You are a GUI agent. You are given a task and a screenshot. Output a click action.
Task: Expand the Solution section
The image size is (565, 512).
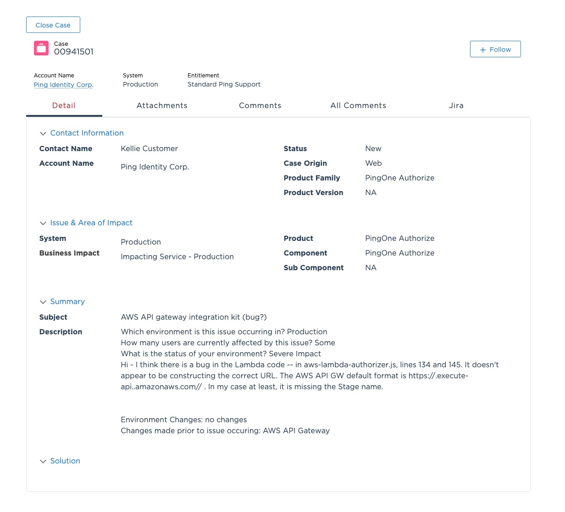[x=65, y=461]
